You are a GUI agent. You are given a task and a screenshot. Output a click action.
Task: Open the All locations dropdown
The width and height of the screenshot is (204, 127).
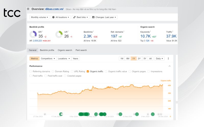pyautogui.click(x=61, y=17)
